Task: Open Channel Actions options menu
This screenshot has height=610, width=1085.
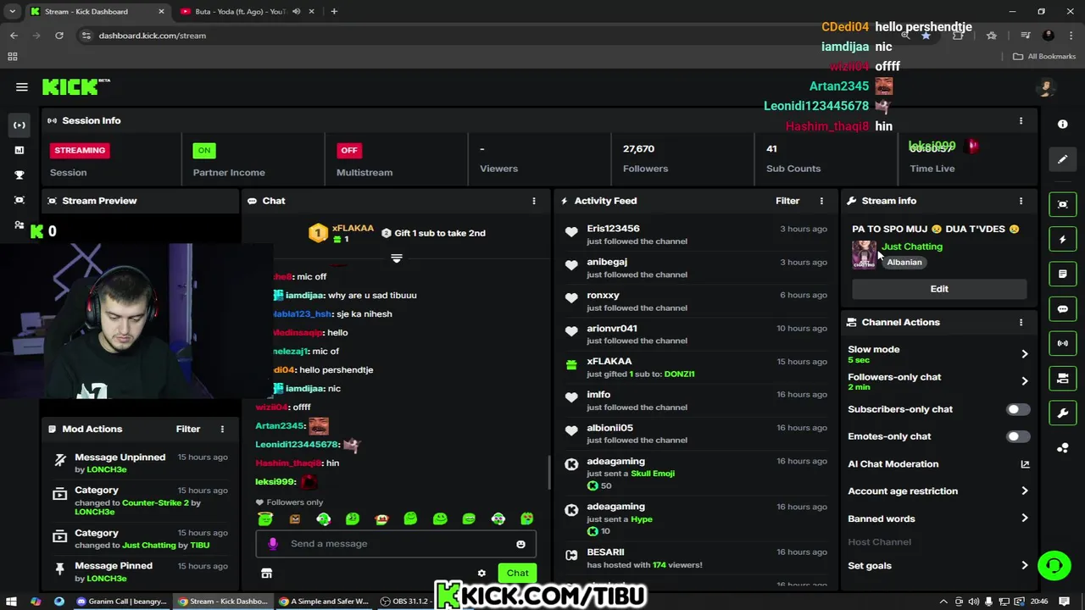Action: click(1021, 322)
